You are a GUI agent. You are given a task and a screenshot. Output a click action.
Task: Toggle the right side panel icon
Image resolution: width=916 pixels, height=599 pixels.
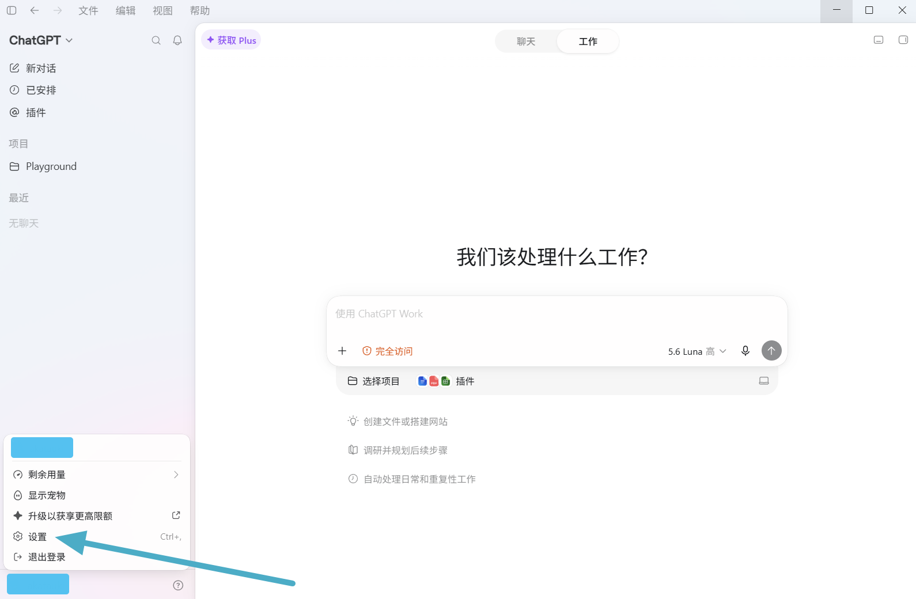click(x=903, y=40)
